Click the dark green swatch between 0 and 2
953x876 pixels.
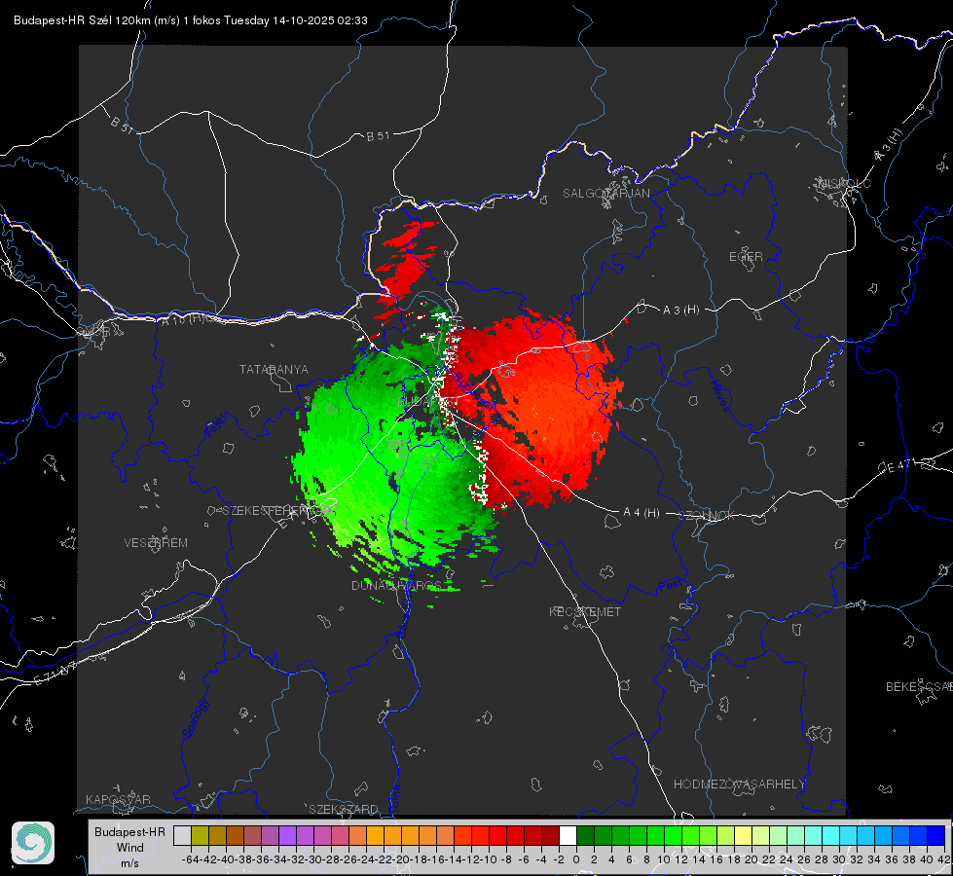(585, 835)
